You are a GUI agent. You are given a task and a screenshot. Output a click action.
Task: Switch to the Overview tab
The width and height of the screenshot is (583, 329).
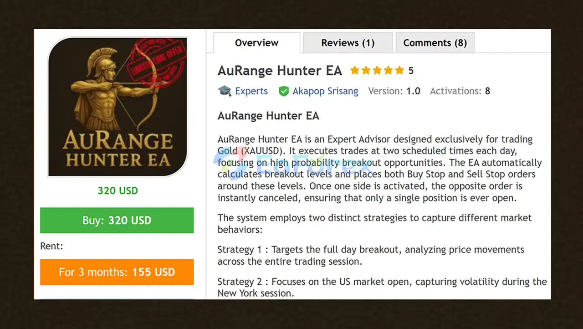[x=256, y=43]
